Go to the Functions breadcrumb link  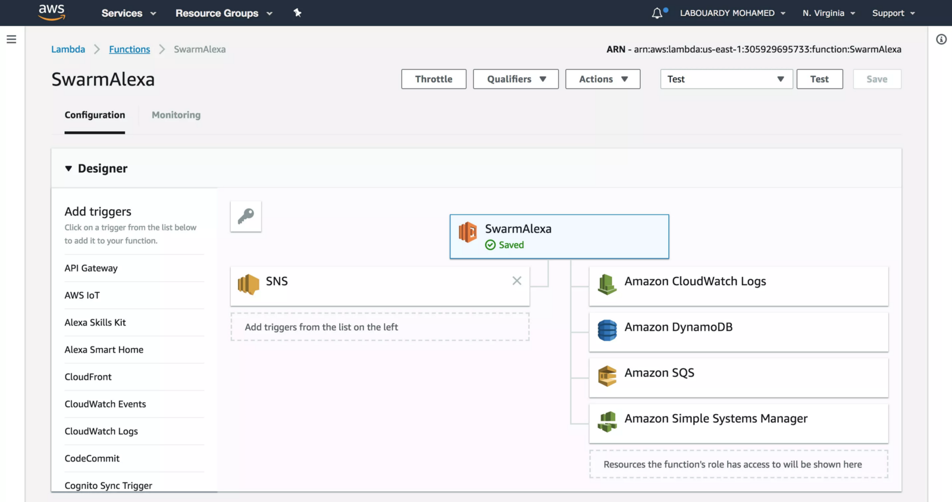click(x=129, y=49)
